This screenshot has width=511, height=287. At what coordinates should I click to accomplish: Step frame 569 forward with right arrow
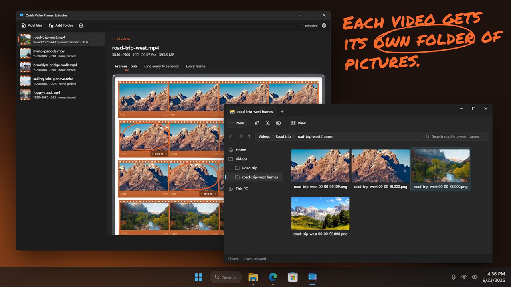(x=216, y=194)
